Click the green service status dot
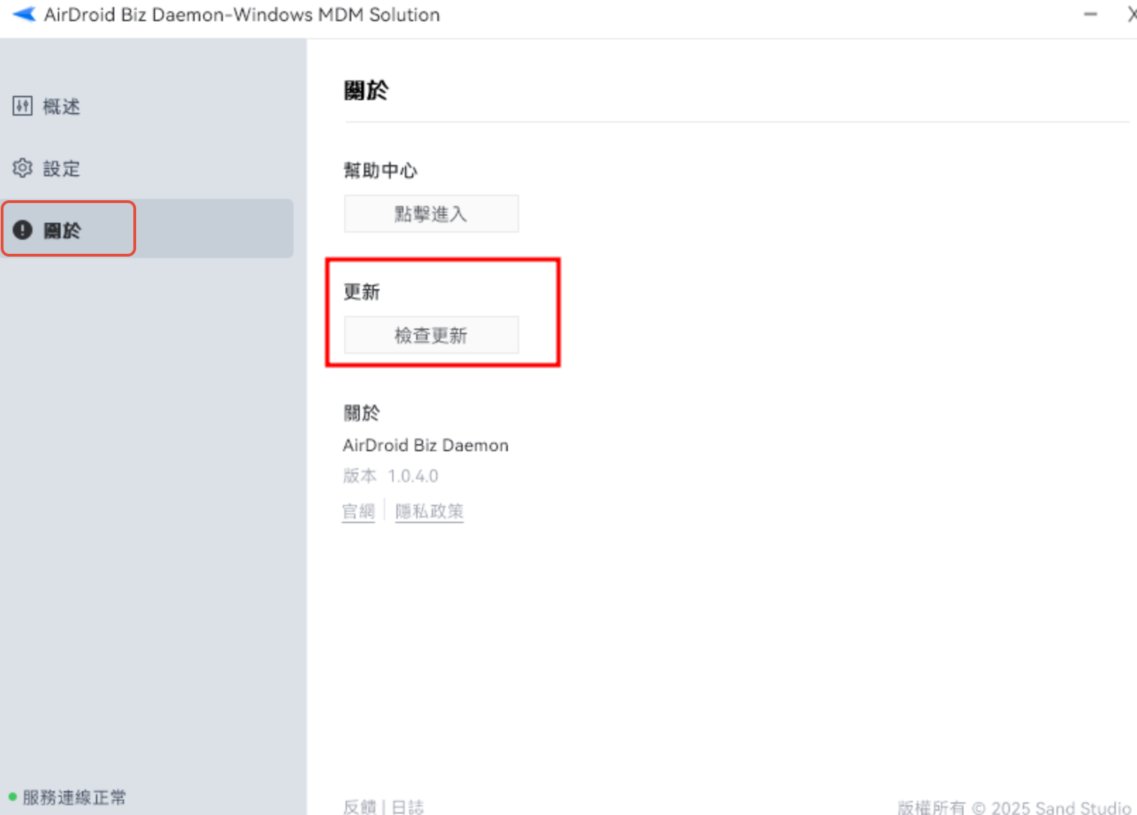Viewport: 1137px width, 815px height. coord(12,797)
